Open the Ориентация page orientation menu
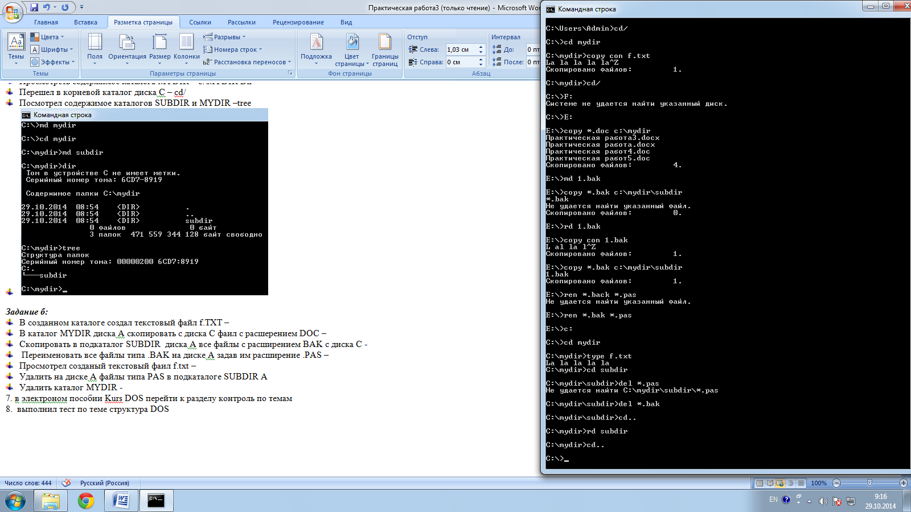 127,49
